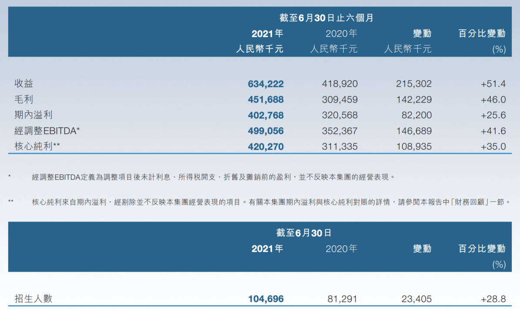Select the +28.8 enrollment percentage change
Image resolution: width=520 pixels, height=310 pixels.
[493, 299]
